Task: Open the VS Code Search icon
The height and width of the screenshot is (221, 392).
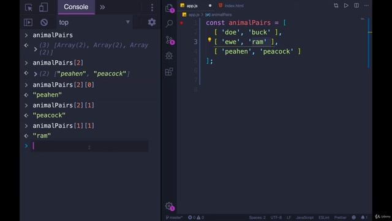Action: 169,24
